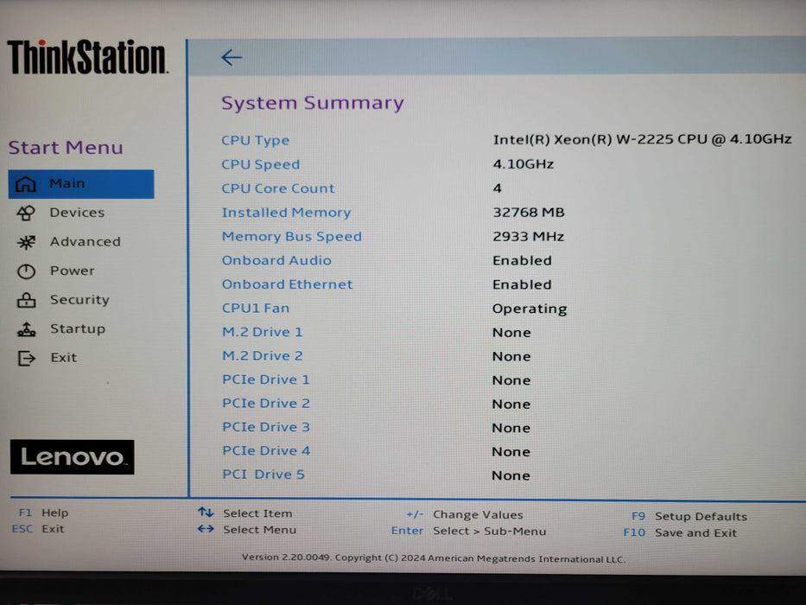The height and width of the screenshot is (605, 806).
Task: Click the up-down arrows Select Item icon
Action: click(x=206, y=513)
